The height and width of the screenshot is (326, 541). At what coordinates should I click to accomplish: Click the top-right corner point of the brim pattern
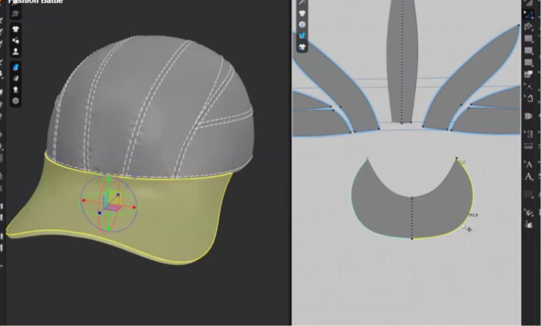click(457, 158)
